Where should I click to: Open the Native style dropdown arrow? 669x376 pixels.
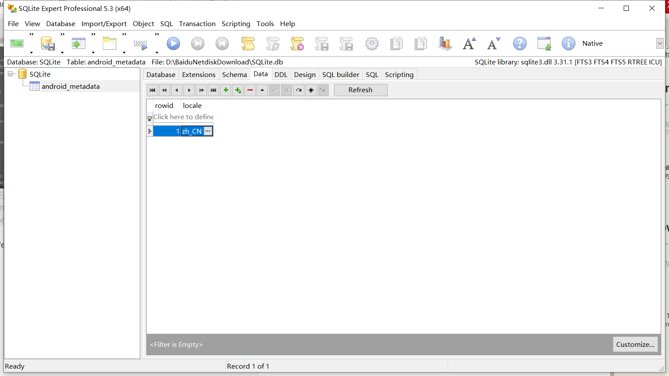pos(660,43)
